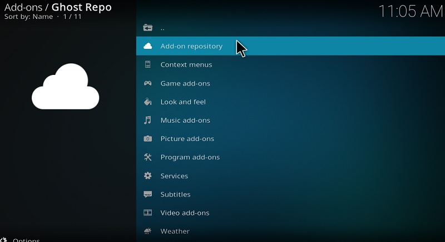Click the back folder icon beside the two dots
This screenshot has height=242, width=445.
coord(147,28)
